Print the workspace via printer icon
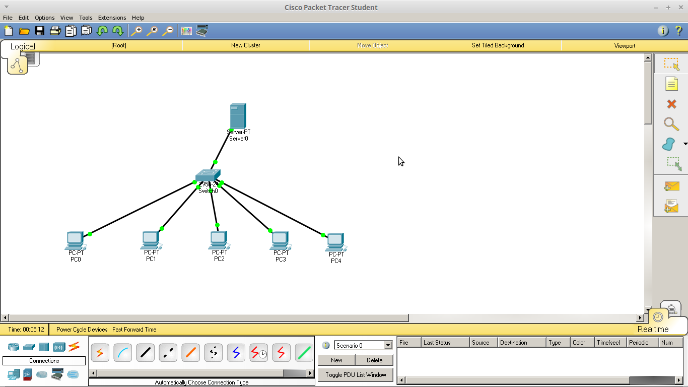Image resolution: width=688 pixels, height=387 pixels. coord(55,31)
